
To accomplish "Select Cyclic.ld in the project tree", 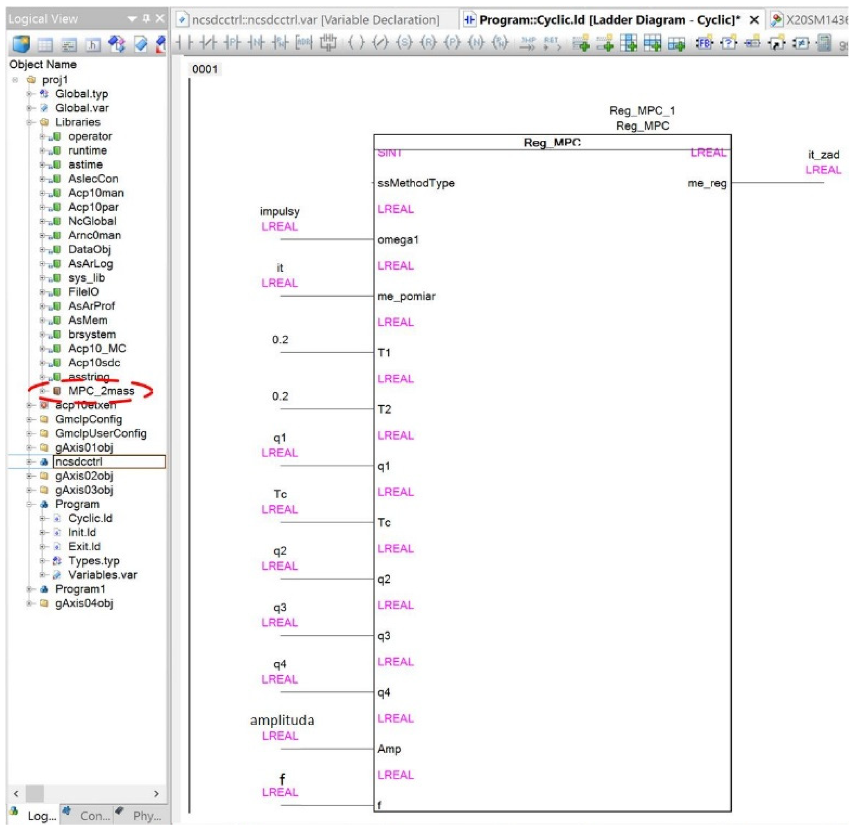I will (90, 518).
